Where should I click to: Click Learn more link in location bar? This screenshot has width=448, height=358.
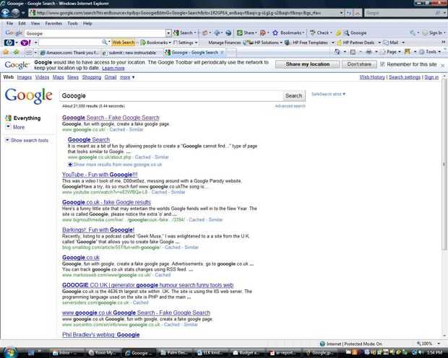pos(113,69)
